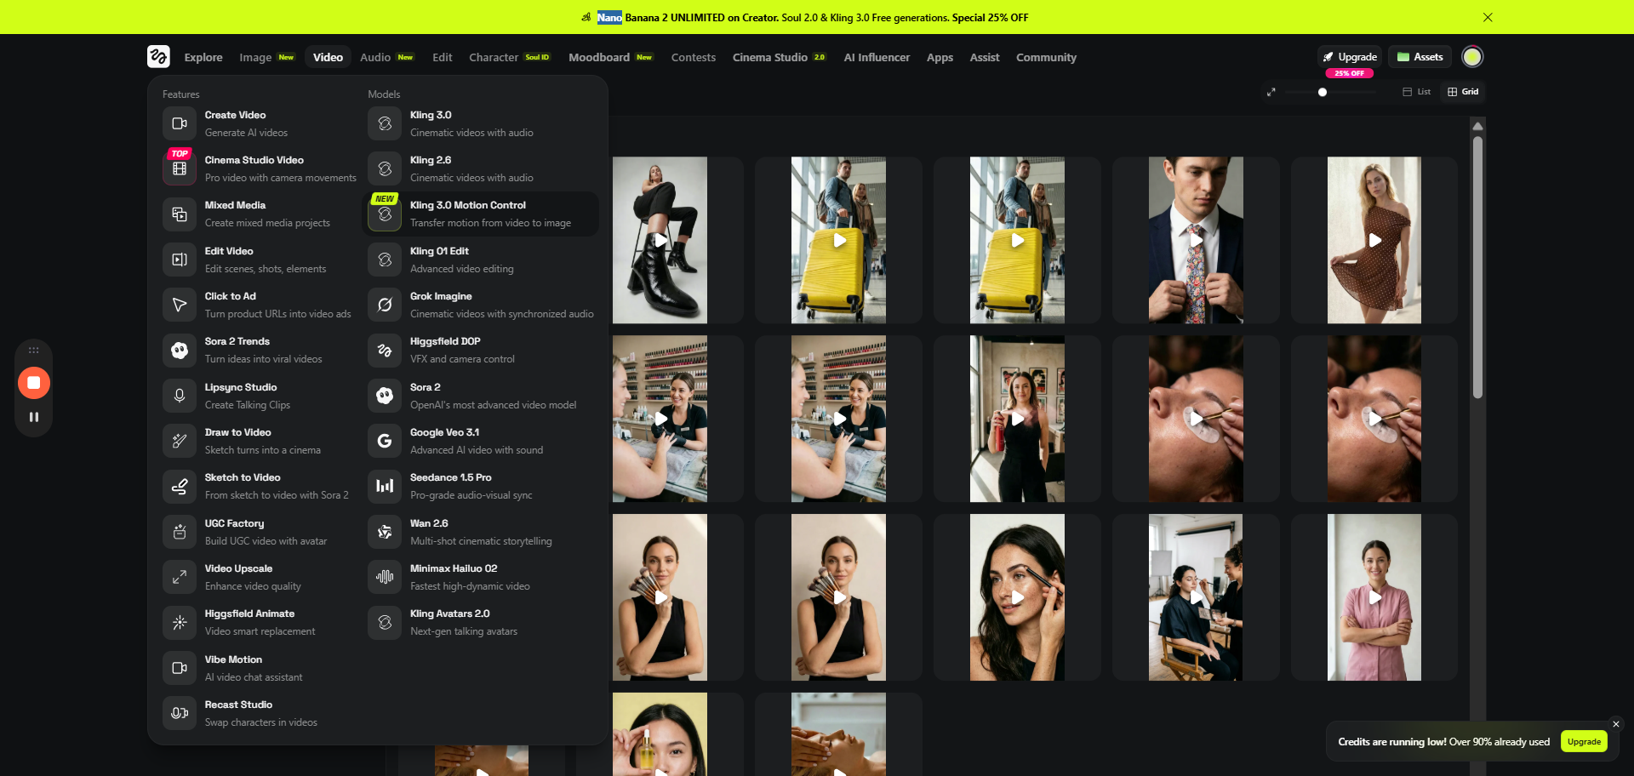The height and width of the screenshot is (776, 1634).
Task: Expand the Audio navigation menu
Action: point(375,58)
